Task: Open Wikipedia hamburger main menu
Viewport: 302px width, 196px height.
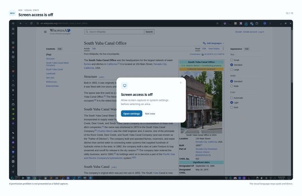Action: click(x=45, y=32)
